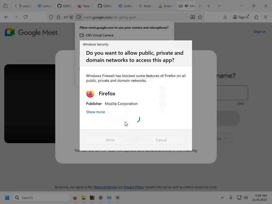Open the Settings gear taskbar icon
272x204 pixels.
tap(101, 198)
